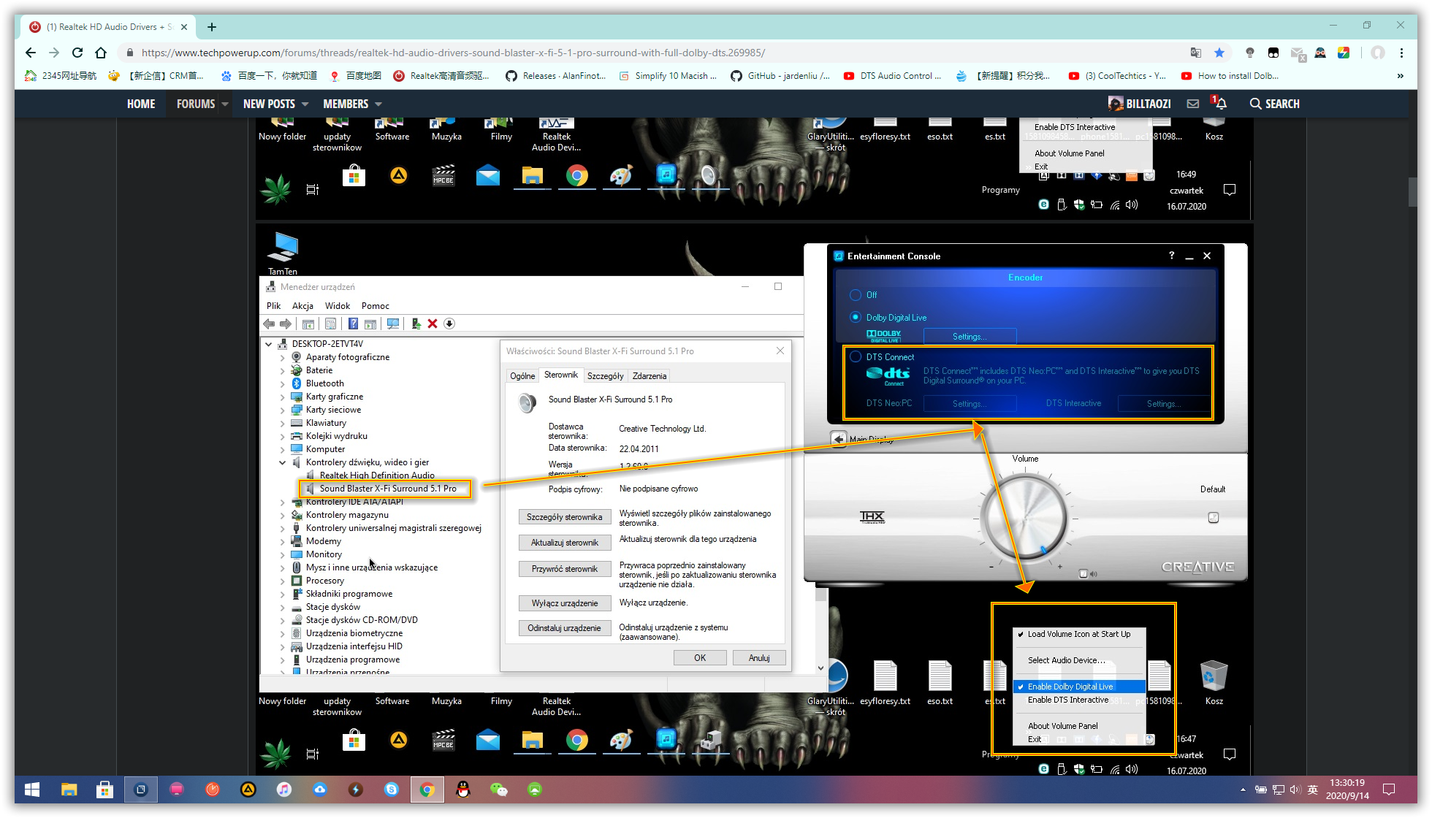Open the green screen-mirroring app on taskbar

(x=534, y=790)
